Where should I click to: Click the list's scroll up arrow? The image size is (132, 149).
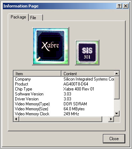pyautogui.click(x=117, y=73)
